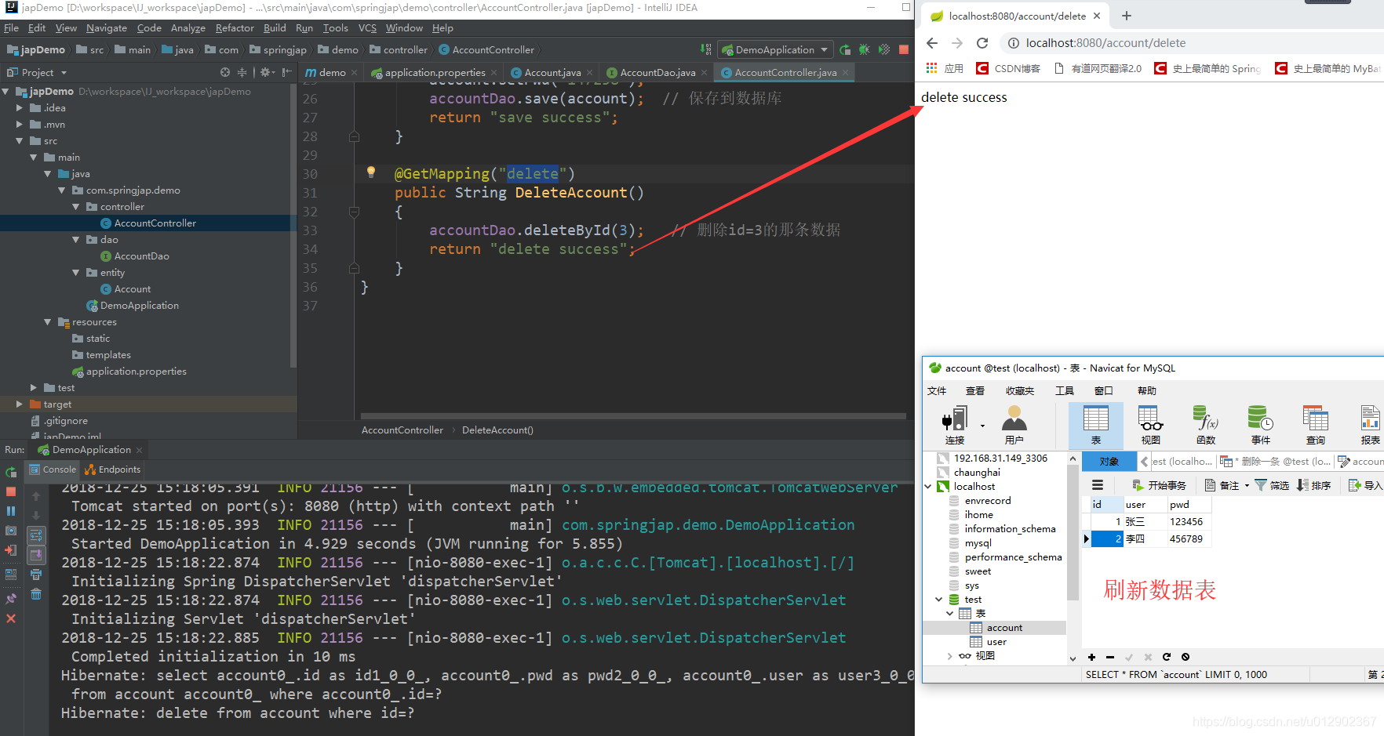Screen dimensions: 1384x736
Task: Open the Navicat 连接 connection tool
Action: point(956,426)
